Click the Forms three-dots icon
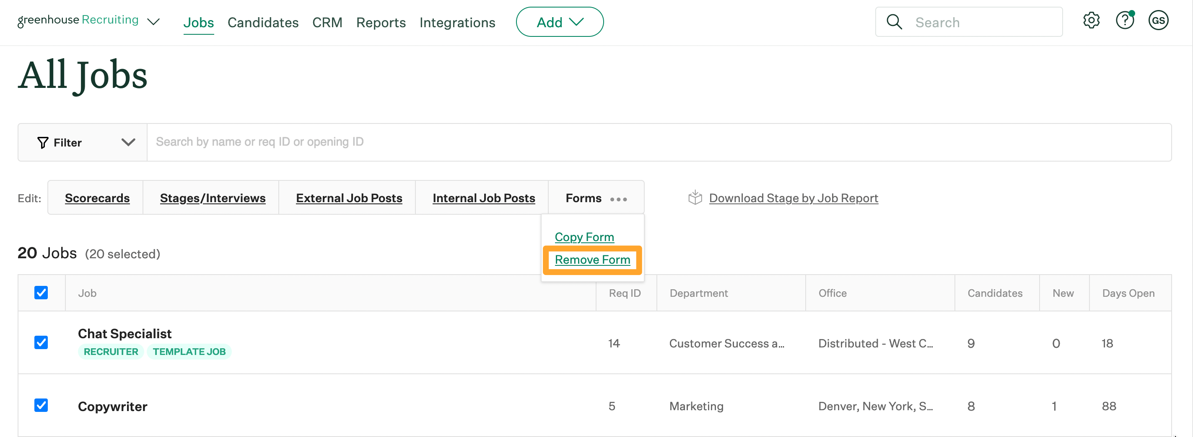The height and width of the screenshot is (437, 1193). pyautogui.click(x=618, y=199)
